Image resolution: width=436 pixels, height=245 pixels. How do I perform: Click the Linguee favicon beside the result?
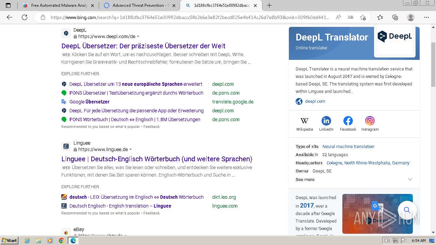click(66, 146)
